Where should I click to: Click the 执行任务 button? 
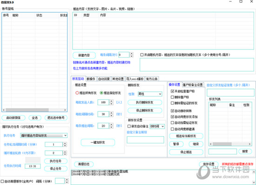56,161
